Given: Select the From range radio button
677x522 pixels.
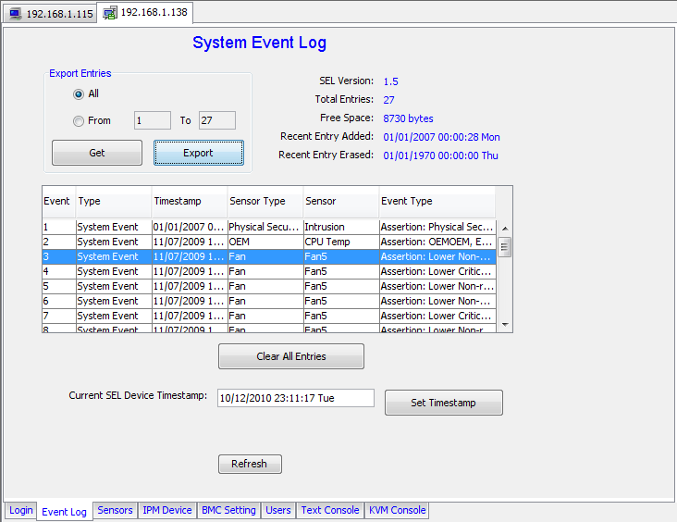Looking at the screenshot, I should pos(79,120).
